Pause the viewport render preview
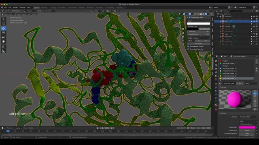Image resolution: width=259 pixels, height=145 pixels. click(x=211, y=14)
